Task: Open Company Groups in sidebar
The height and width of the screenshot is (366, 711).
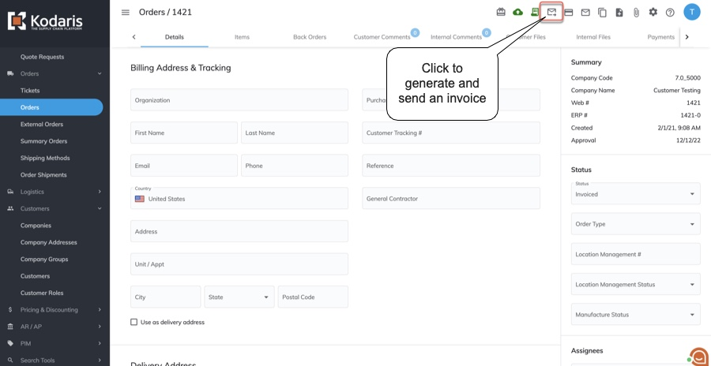Action: (44, 259)
